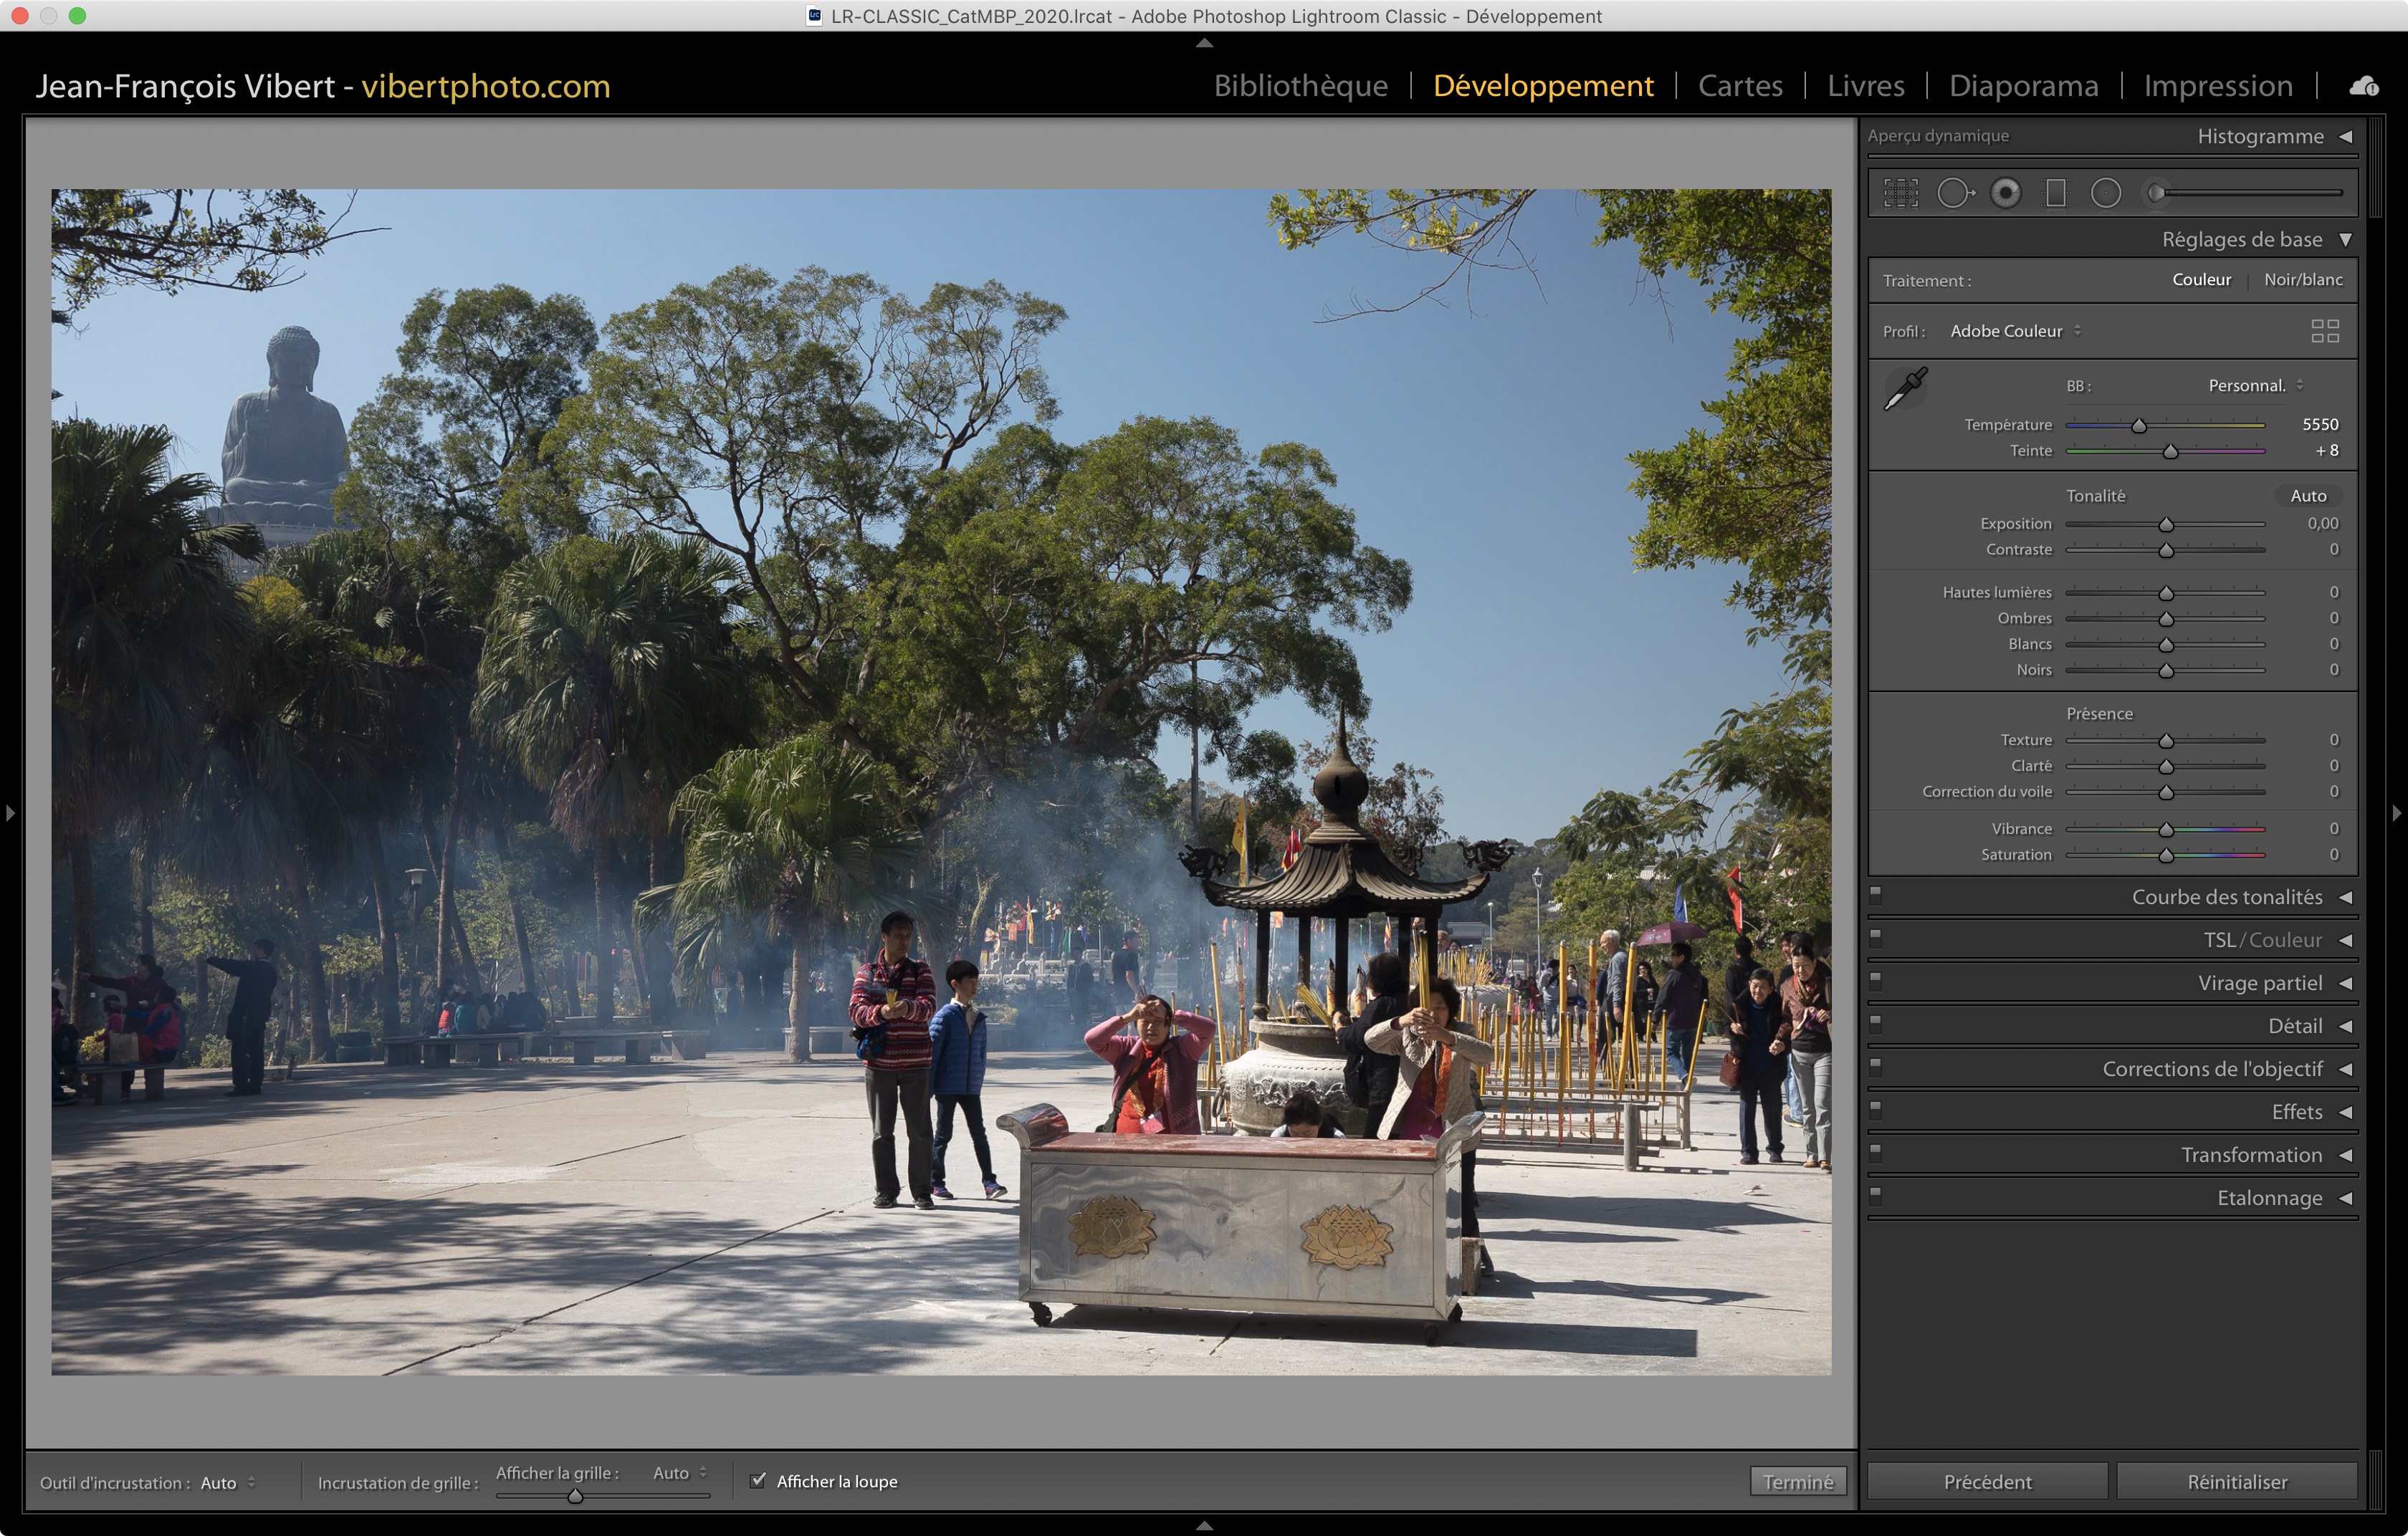This screenshot has width=2408, height=1536.
Task: Click the Température slider handle
Action: coord(2138,426)
